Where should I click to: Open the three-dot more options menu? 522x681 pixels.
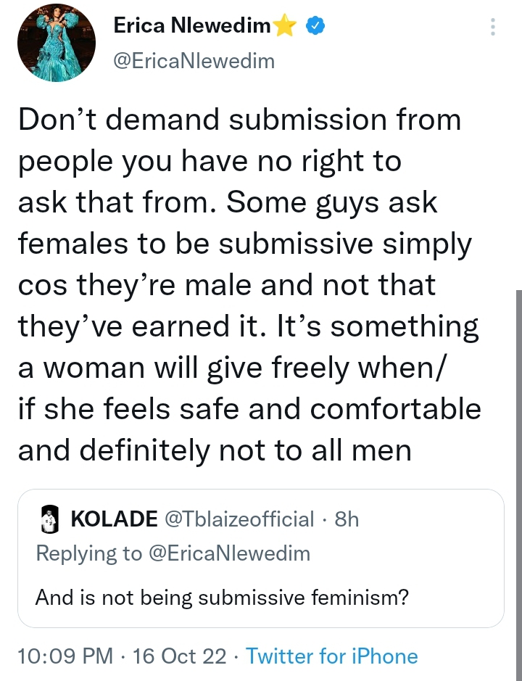pyautogui.click(x=492, y=27)
